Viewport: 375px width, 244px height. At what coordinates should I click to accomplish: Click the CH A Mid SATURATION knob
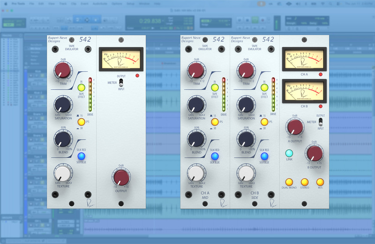click(x=196, y=104)
